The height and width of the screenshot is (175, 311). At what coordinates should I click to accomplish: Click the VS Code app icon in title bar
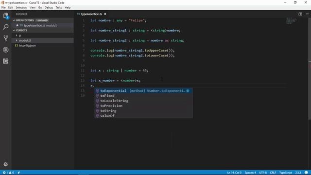2,2
